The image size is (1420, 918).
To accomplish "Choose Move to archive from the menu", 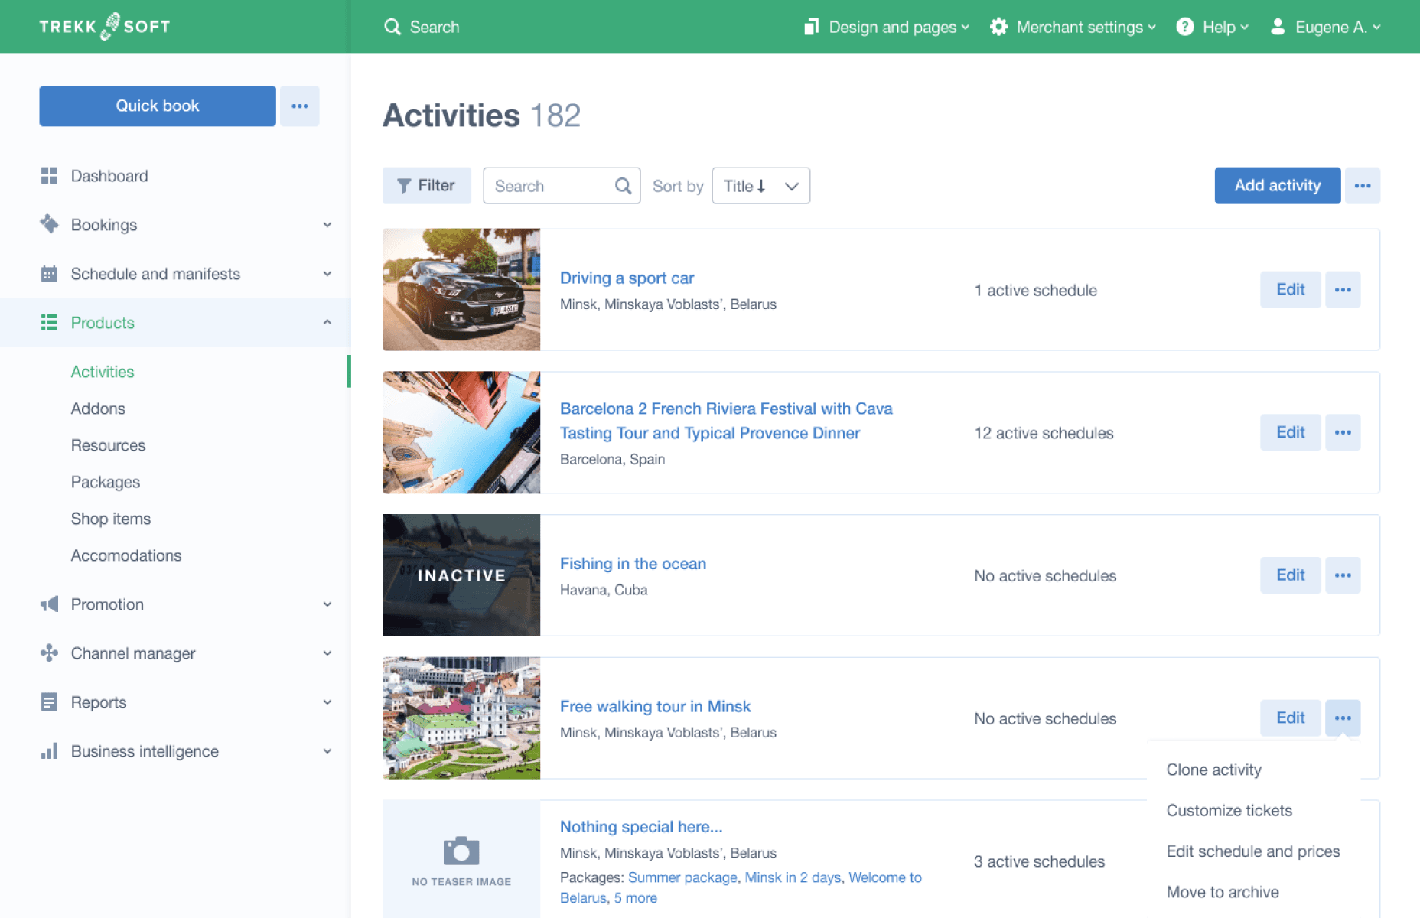I will (x=1223, y=892).
